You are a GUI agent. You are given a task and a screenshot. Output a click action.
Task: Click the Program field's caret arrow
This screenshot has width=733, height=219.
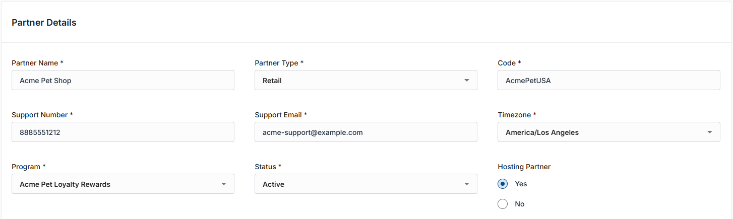224,184
